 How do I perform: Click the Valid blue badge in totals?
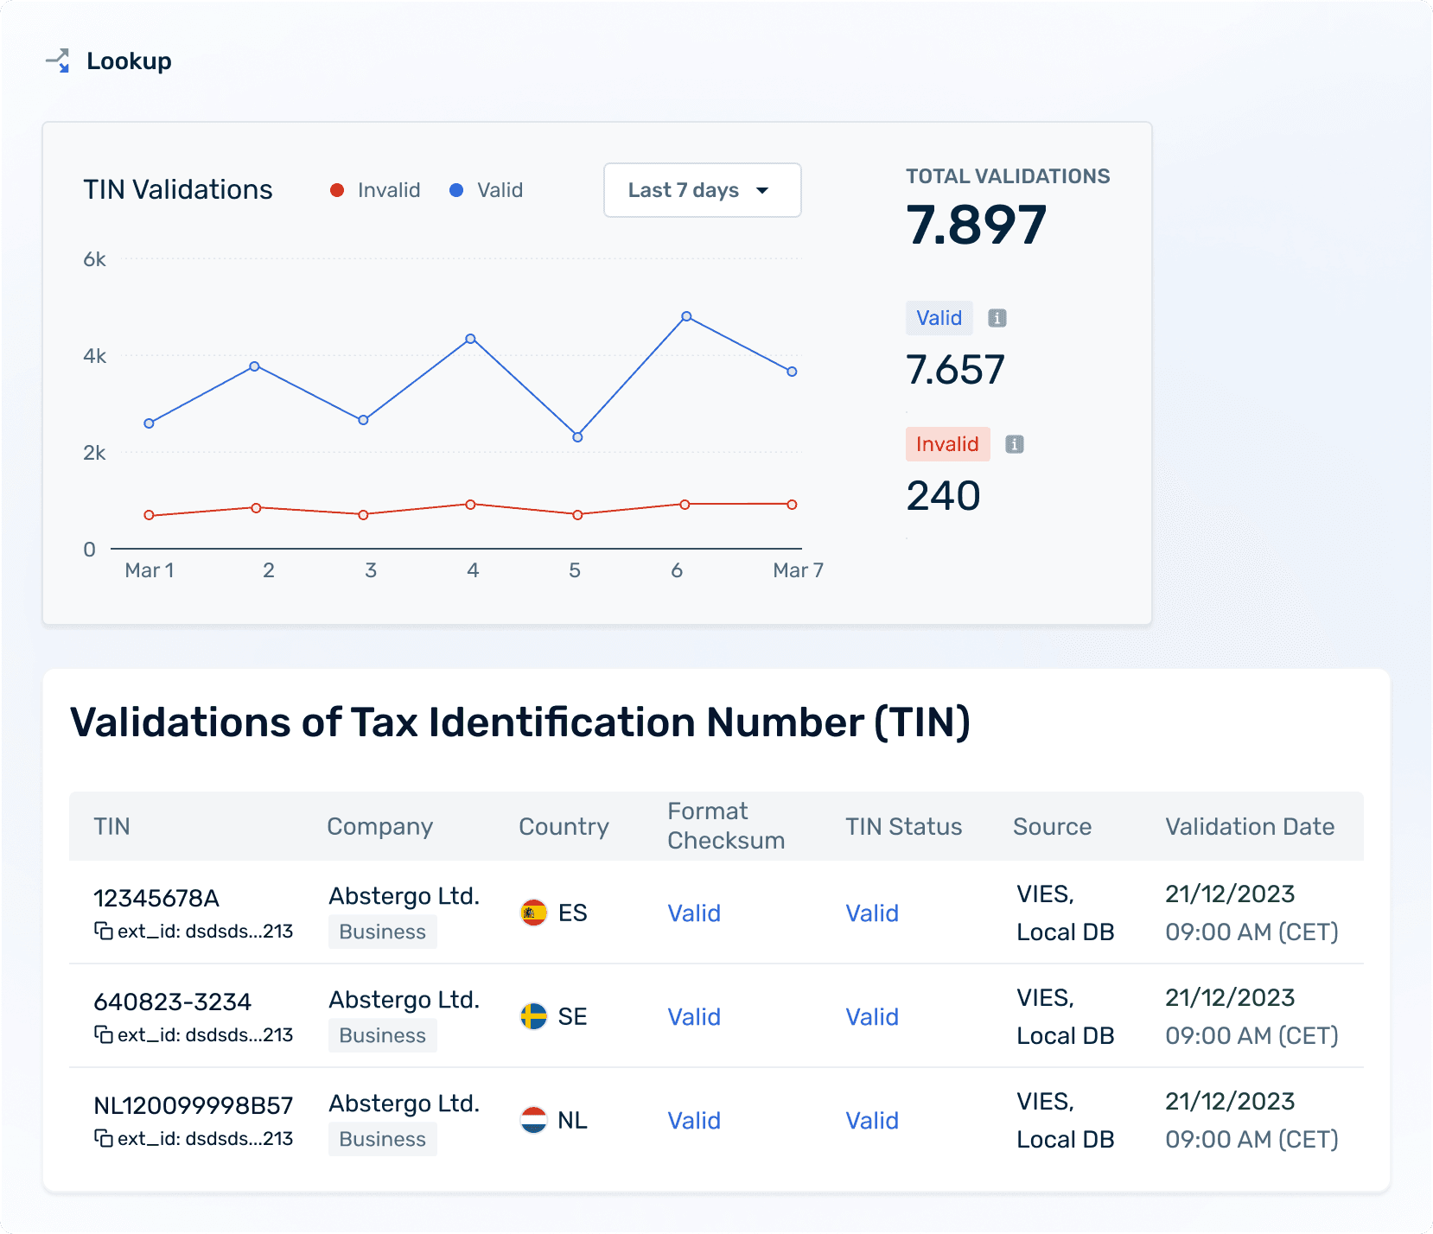click(x=939, y=318)
